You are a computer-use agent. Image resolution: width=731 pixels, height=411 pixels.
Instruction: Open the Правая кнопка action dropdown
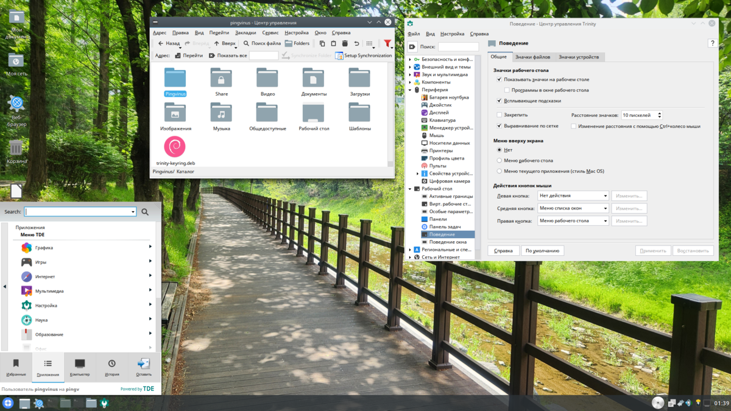(573, 221)
